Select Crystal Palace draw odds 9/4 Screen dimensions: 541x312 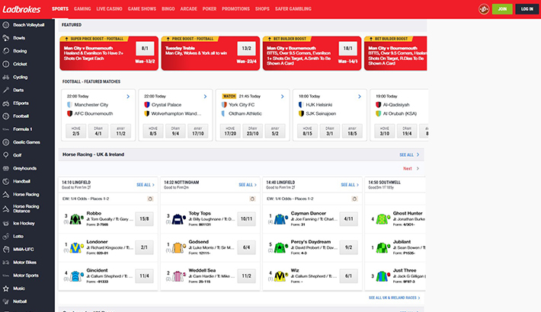[x=175, y=131]
